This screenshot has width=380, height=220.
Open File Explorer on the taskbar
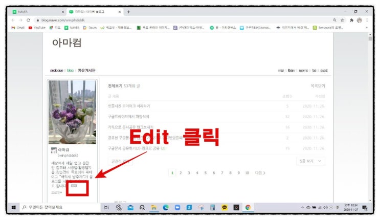(153, 208)
